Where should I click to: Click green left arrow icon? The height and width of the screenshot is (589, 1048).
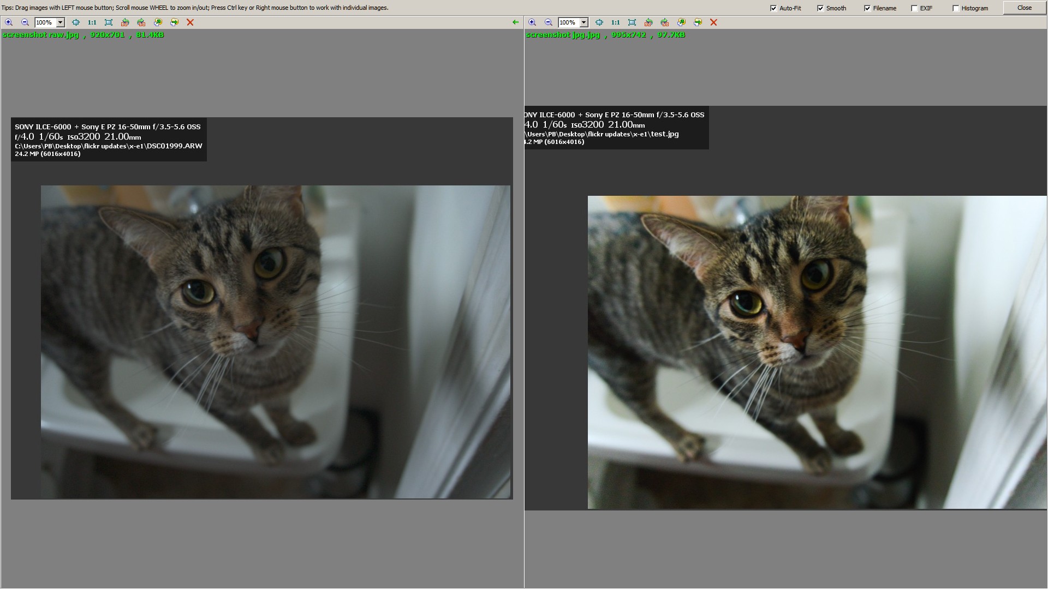(x=515, y=22)
